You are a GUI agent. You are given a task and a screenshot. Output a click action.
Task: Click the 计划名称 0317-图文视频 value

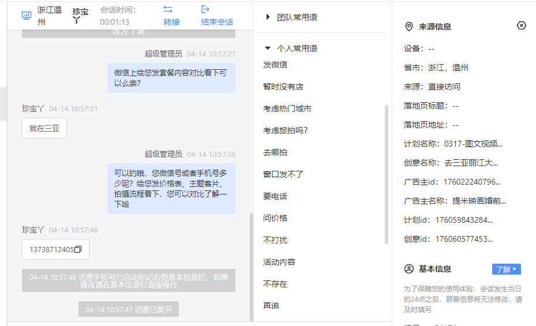(x=473, y=144)
